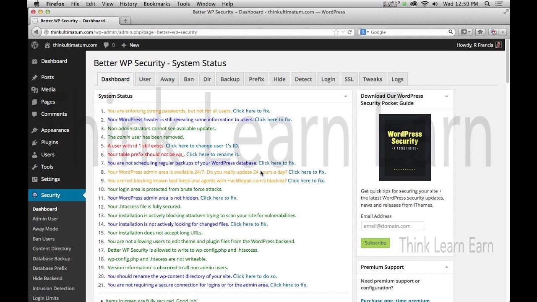The image size is (537, 302).
Task: Focus the Email Address input field
Action: click(392, 226)
